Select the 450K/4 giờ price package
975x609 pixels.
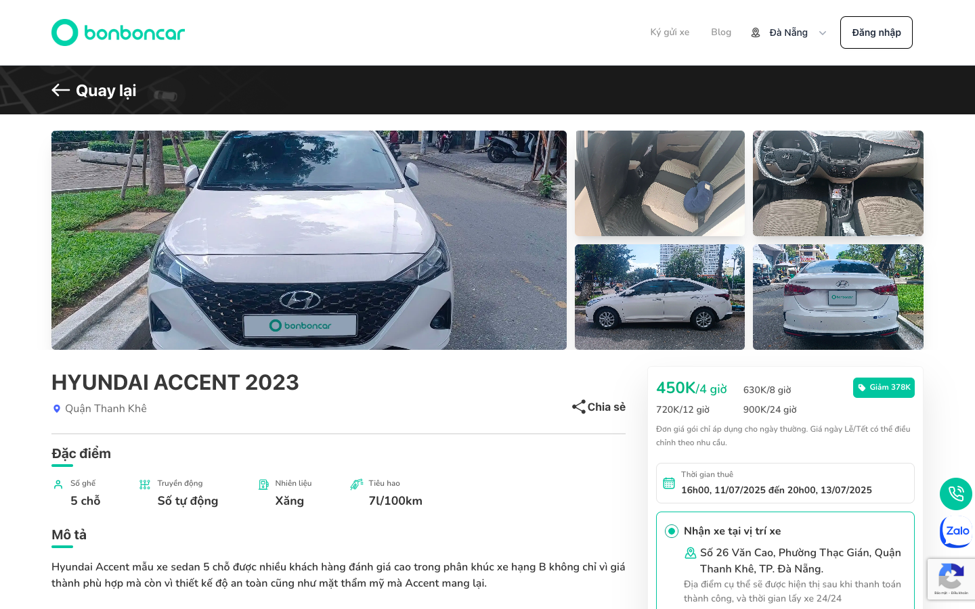[691, 388]
